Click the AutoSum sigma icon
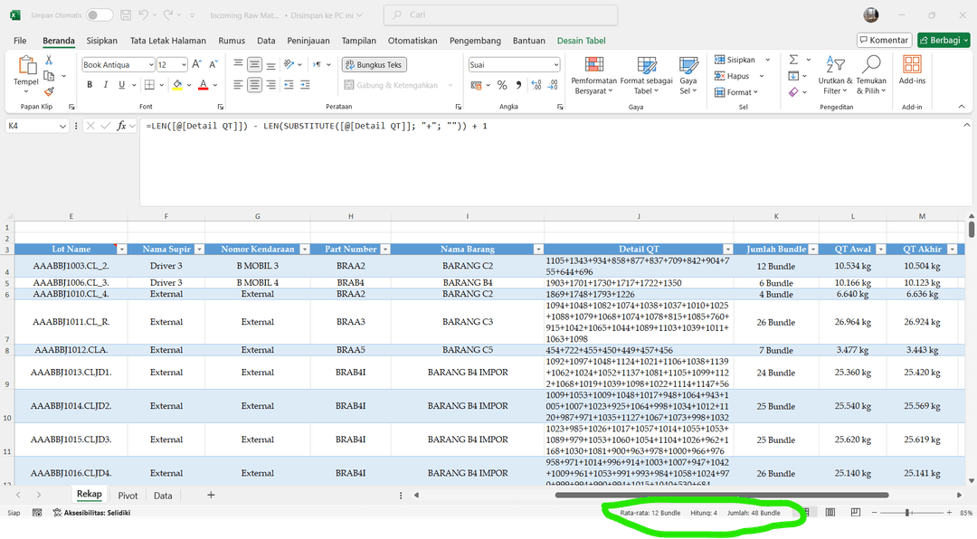977x539 pixels. click(x=793, y=60)
